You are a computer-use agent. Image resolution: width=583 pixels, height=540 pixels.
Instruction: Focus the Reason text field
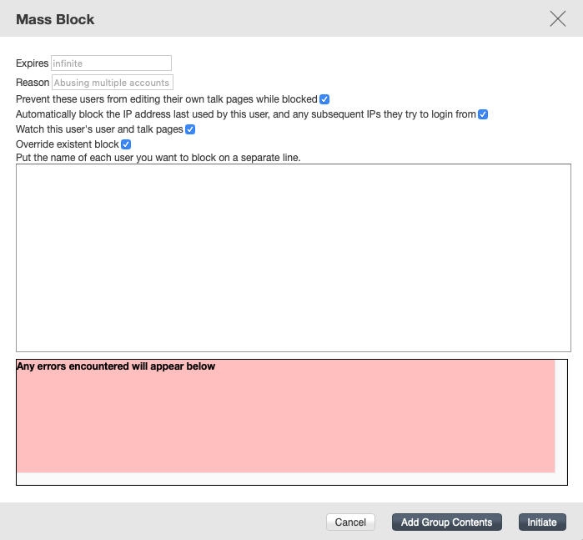tap(112, 83)
